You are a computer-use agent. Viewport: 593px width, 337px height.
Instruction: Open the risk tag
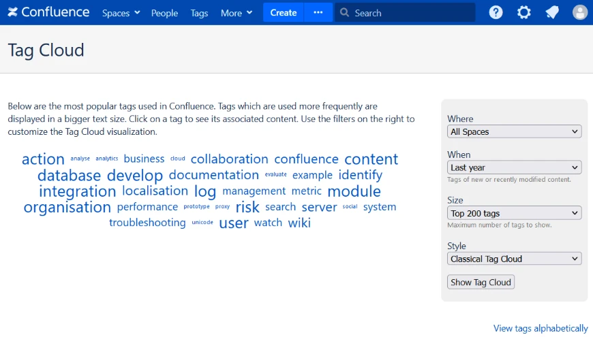pyautogui.click(x=247, y=207)
